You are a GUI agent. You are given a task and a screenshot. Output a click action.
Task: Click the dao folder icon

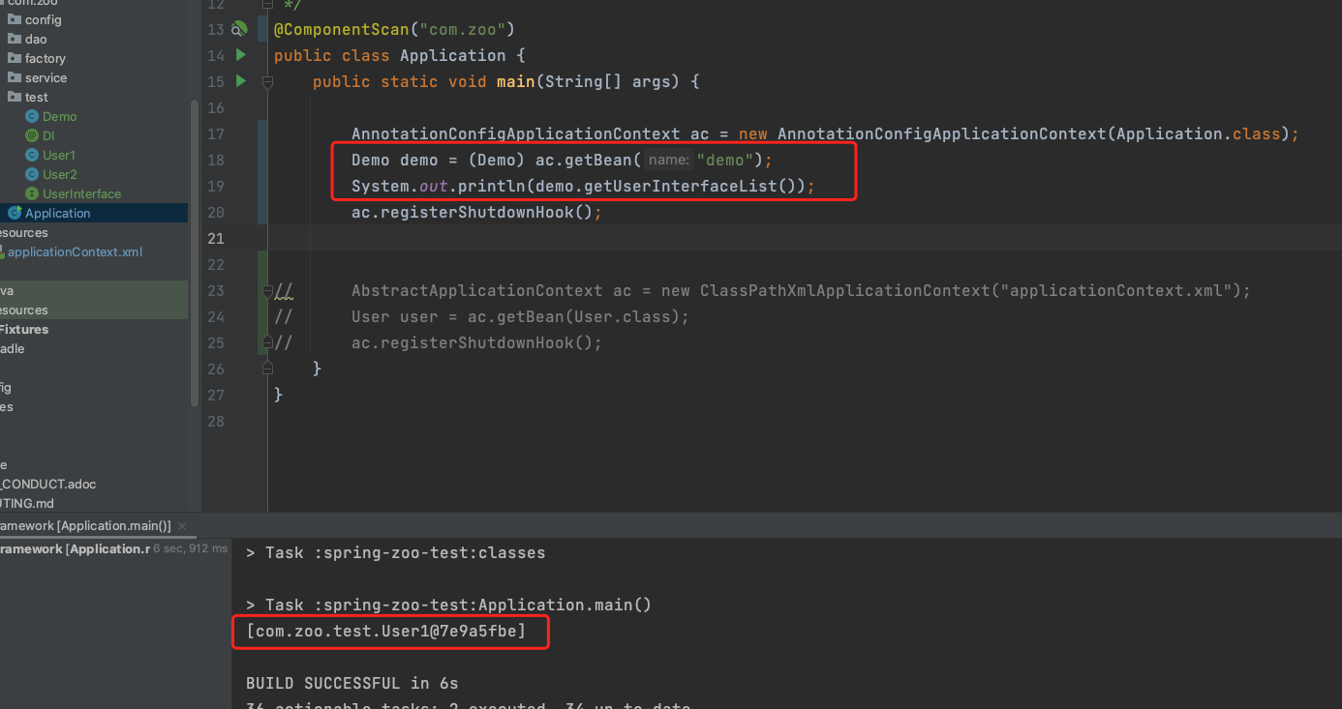click(15, 39)
